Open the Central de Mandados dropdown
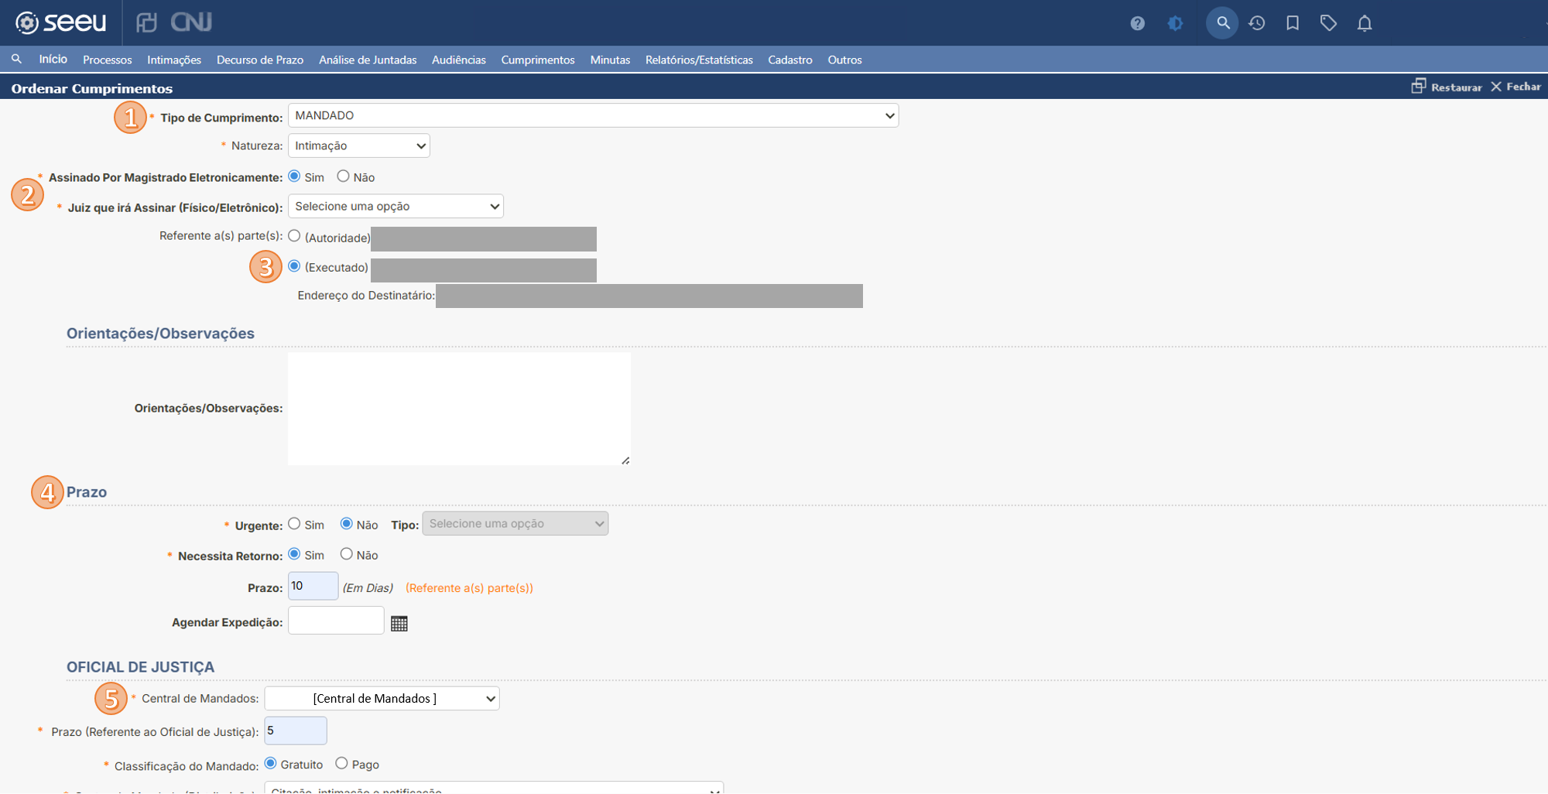This screenshot has height=794, width=1548. [382, 698]
